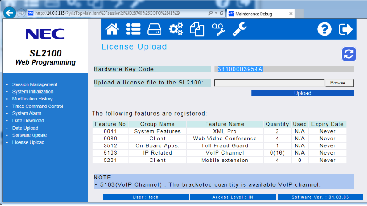This screenshot has height=206, width=367.
Task: Go to Software Update page
Action: point(29,135)
